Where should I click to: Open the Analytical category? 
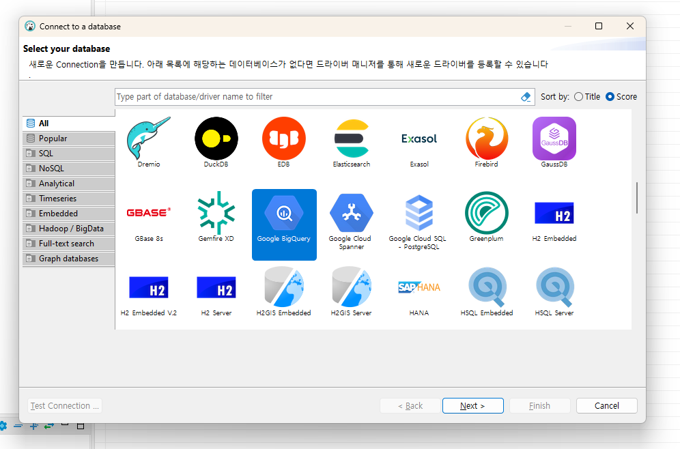tap(68, 184)
